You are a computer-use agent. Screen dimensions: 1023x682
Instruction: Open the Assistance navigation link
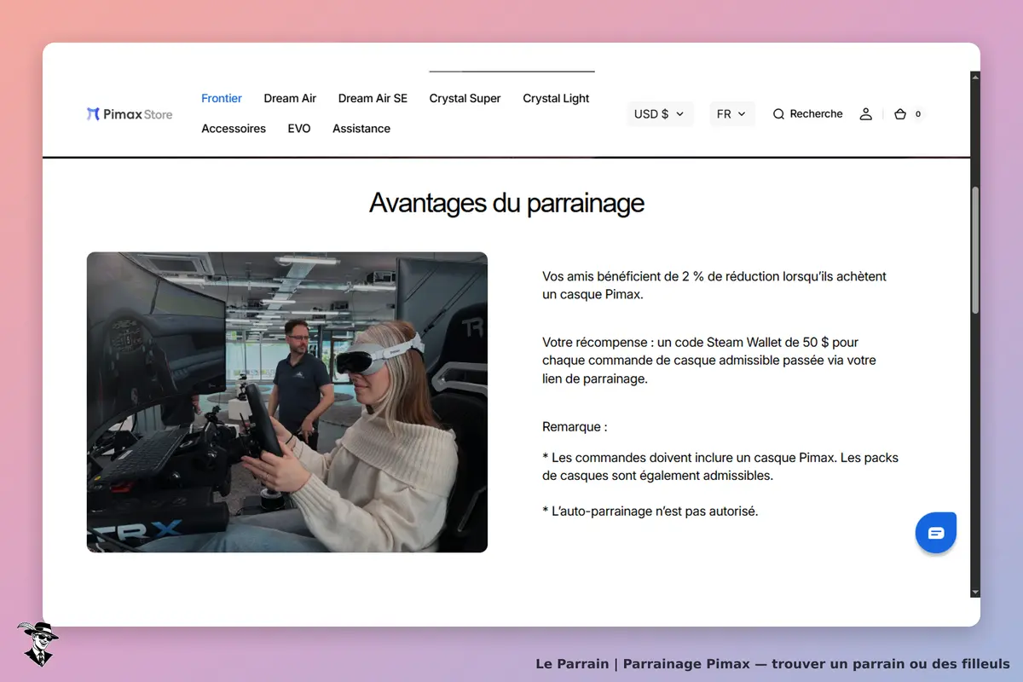coord(361,129)
